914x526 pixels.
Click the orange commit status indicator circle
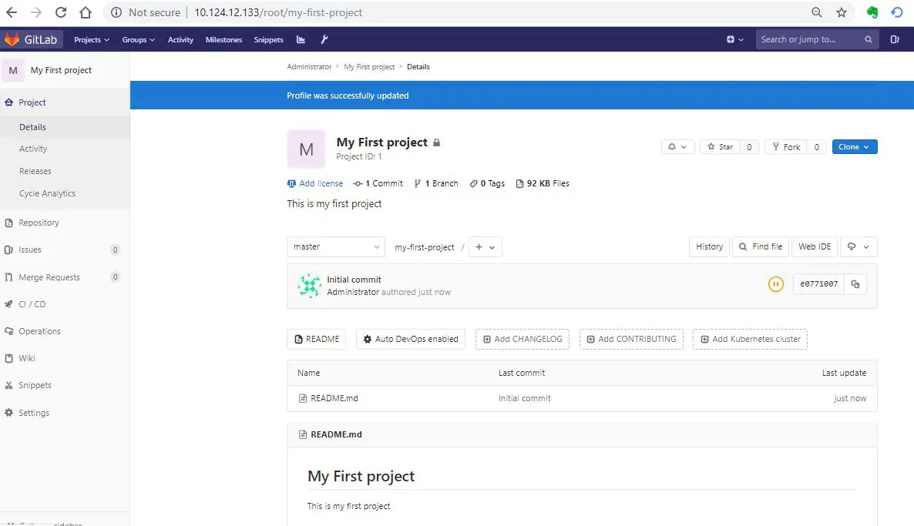(x=776, y=284)
